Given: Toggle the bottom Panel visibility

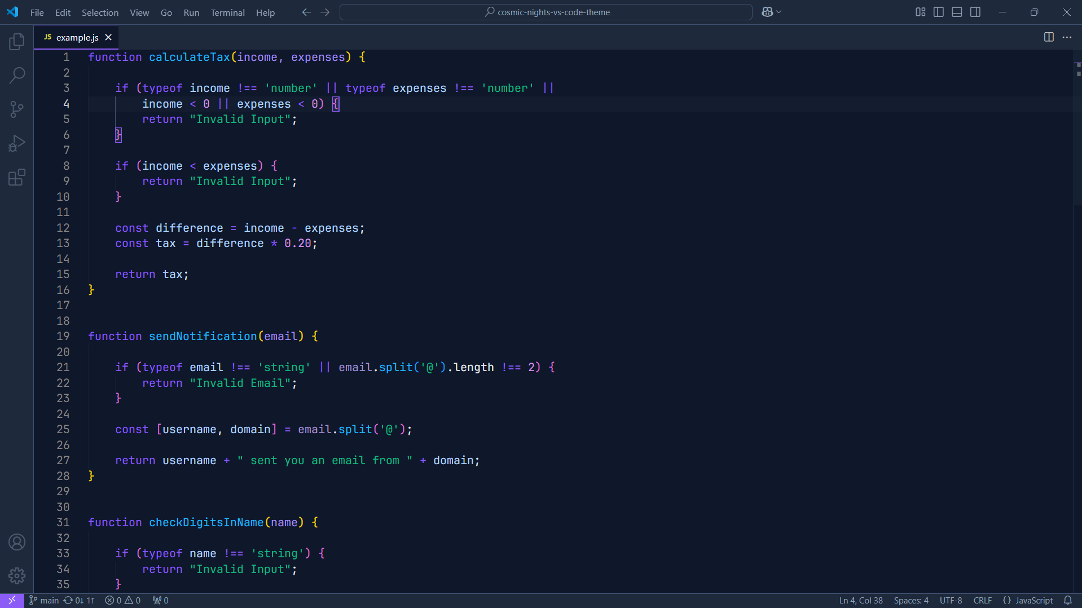Looking at the screenshot, I should coord(957,12).
